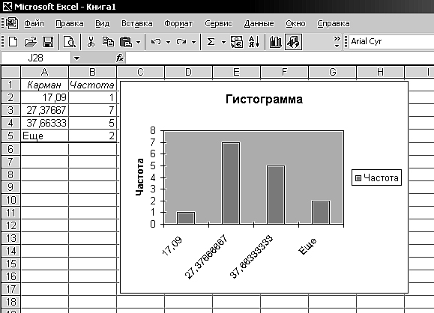Open the Вставка menu
The height and width of the screenshot is (313, 434).
tap(137, 23)
